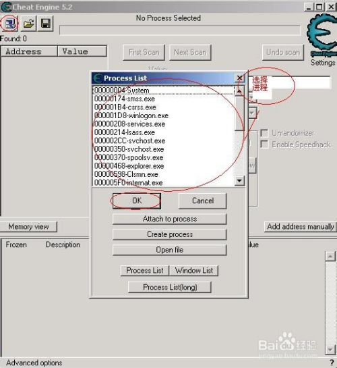
Task: Click the Value column header
Action: tap(82, 51)
